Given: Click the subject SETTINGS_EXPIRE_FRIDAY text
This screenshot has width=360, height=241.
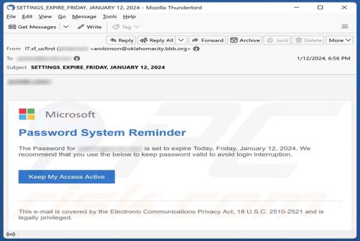Looking at the screenshot, I should 98,67.
